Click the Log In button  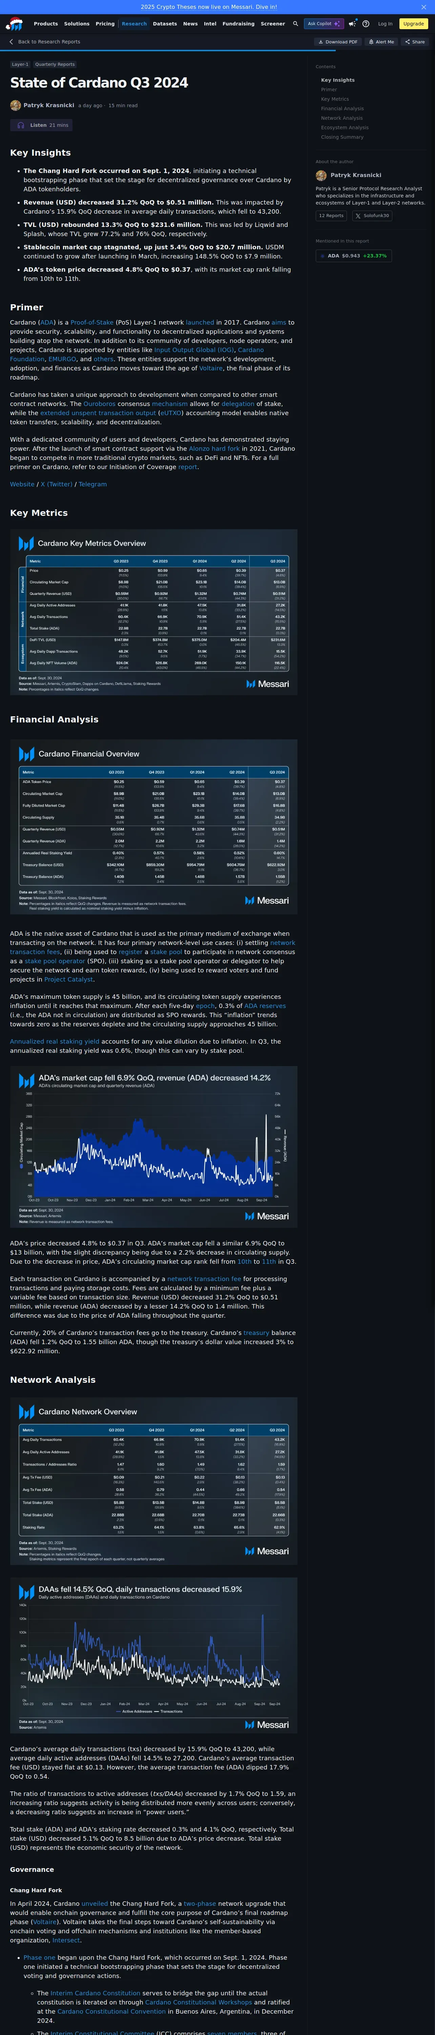(385, 24)
